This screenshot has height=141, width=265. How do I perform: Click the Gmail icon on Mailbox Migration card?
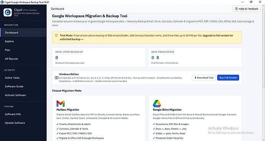click(61, 103)
